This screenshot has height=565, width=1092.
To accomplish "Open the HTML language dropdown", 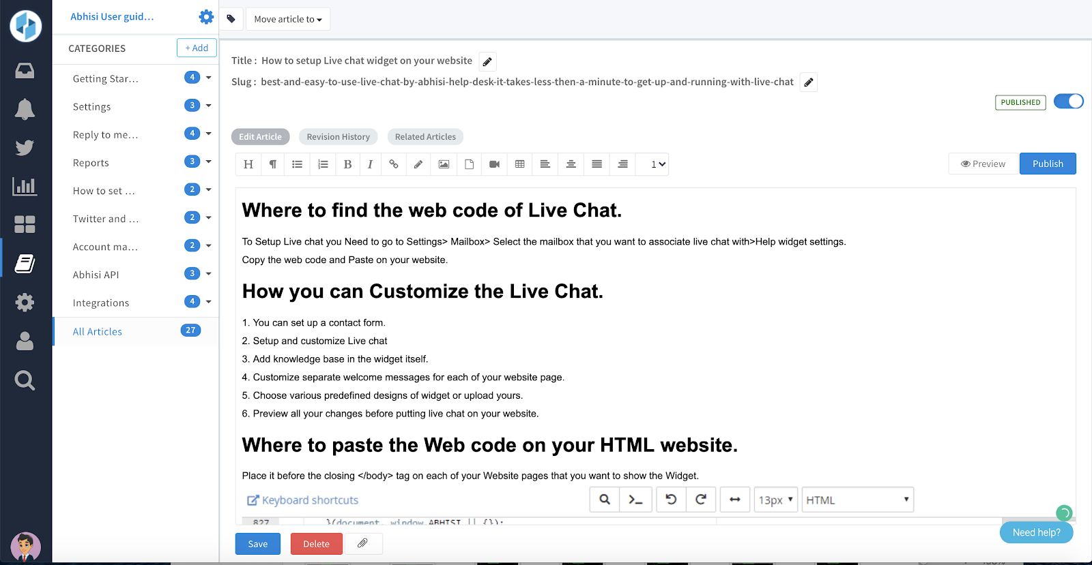I will tap(858, 500).
